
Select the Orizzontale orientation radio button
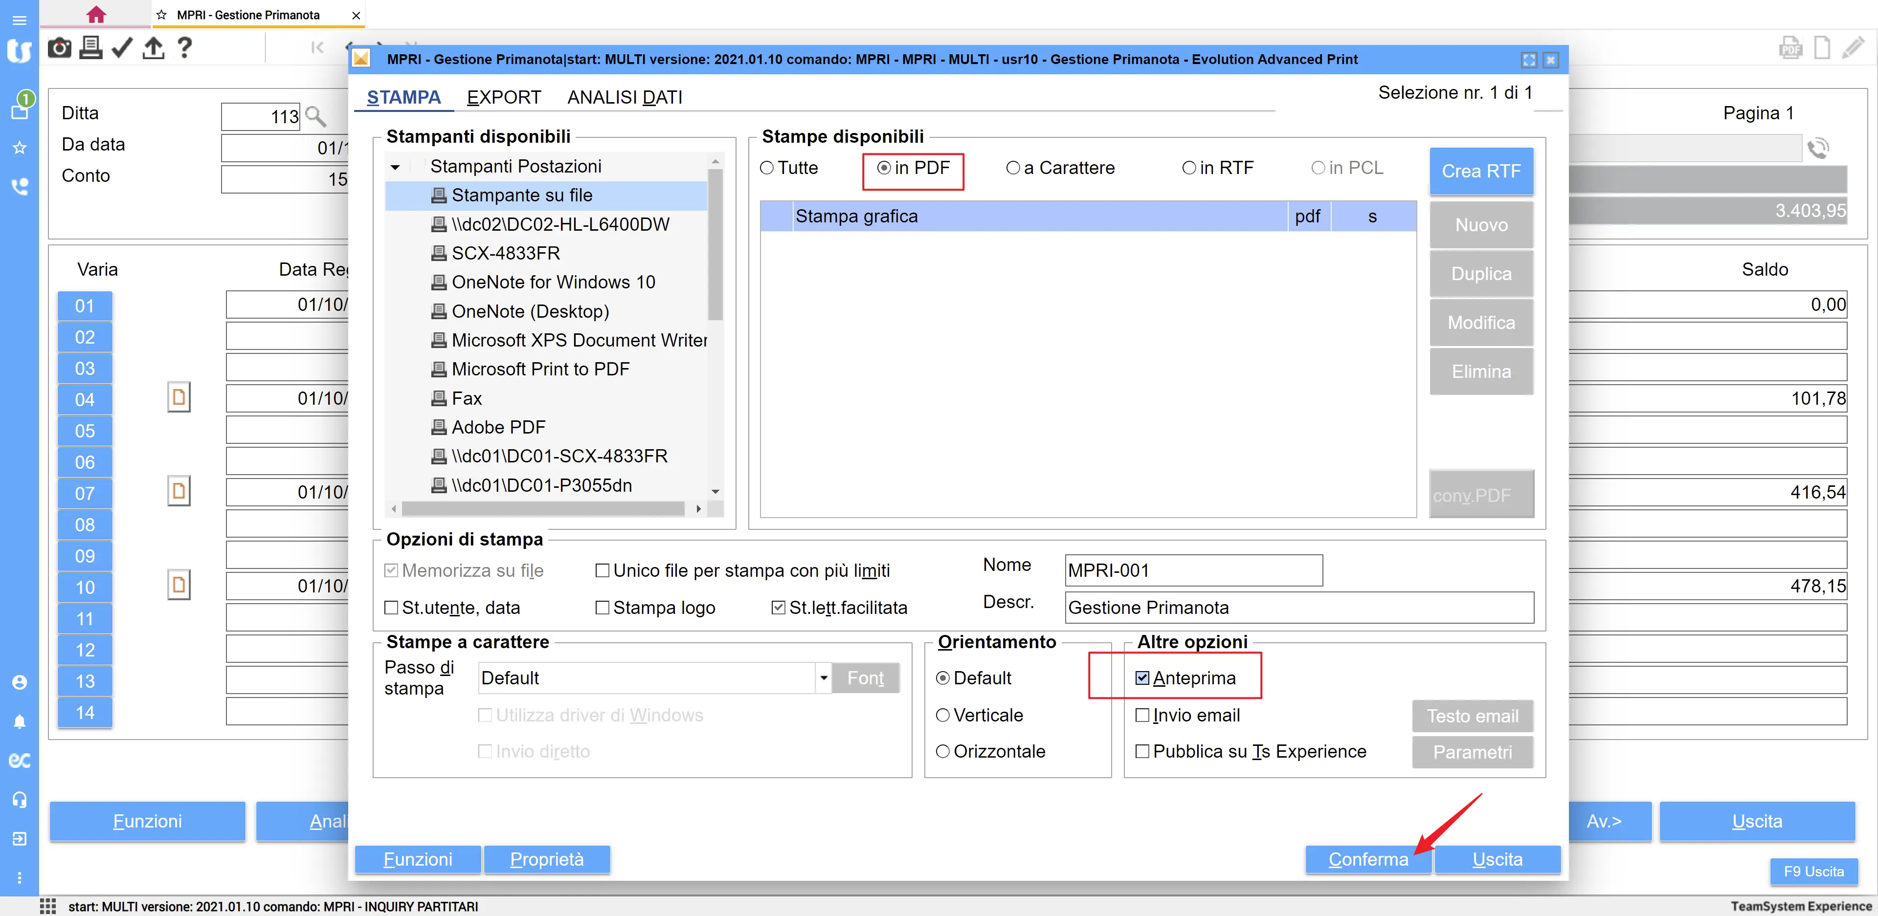point(942,751)
